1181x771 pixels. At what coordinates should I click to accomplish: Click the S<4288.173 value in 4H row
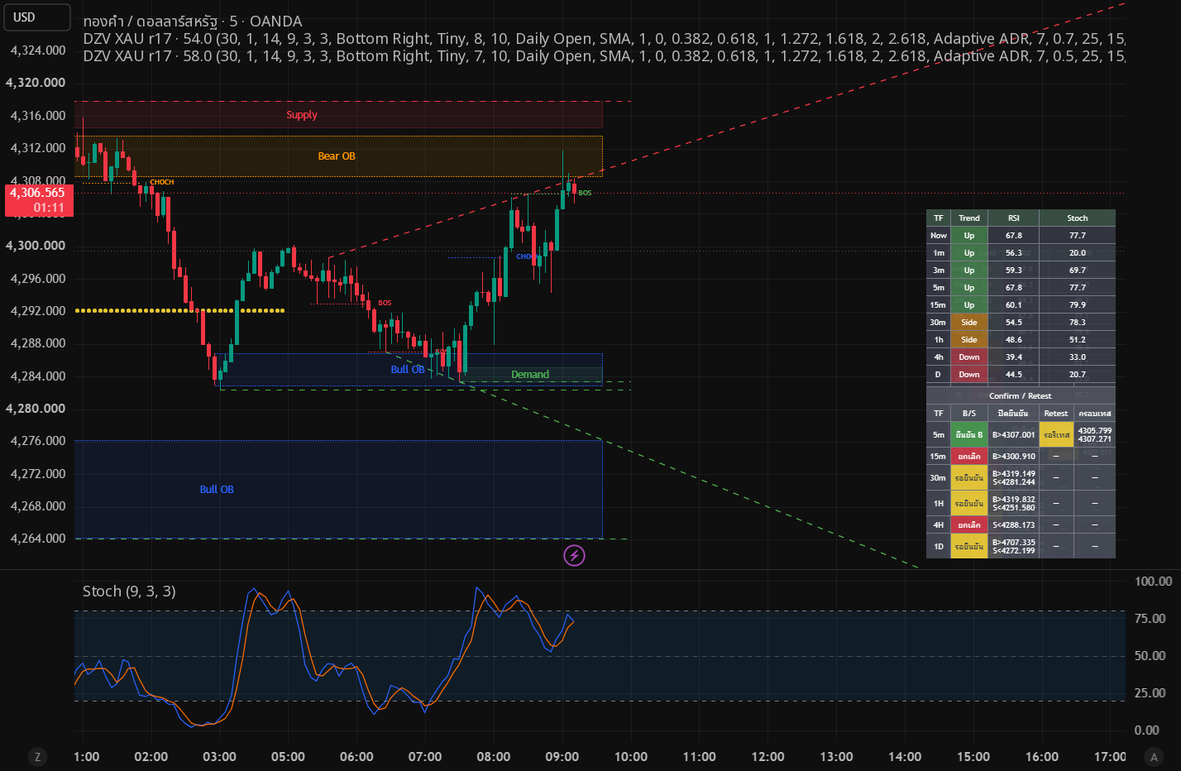click(x=1014, y=525)
